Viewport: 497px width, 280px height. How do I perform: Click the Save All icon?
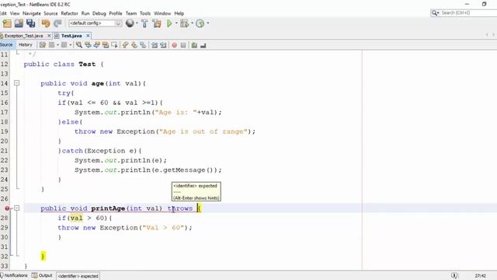(31, 23)
